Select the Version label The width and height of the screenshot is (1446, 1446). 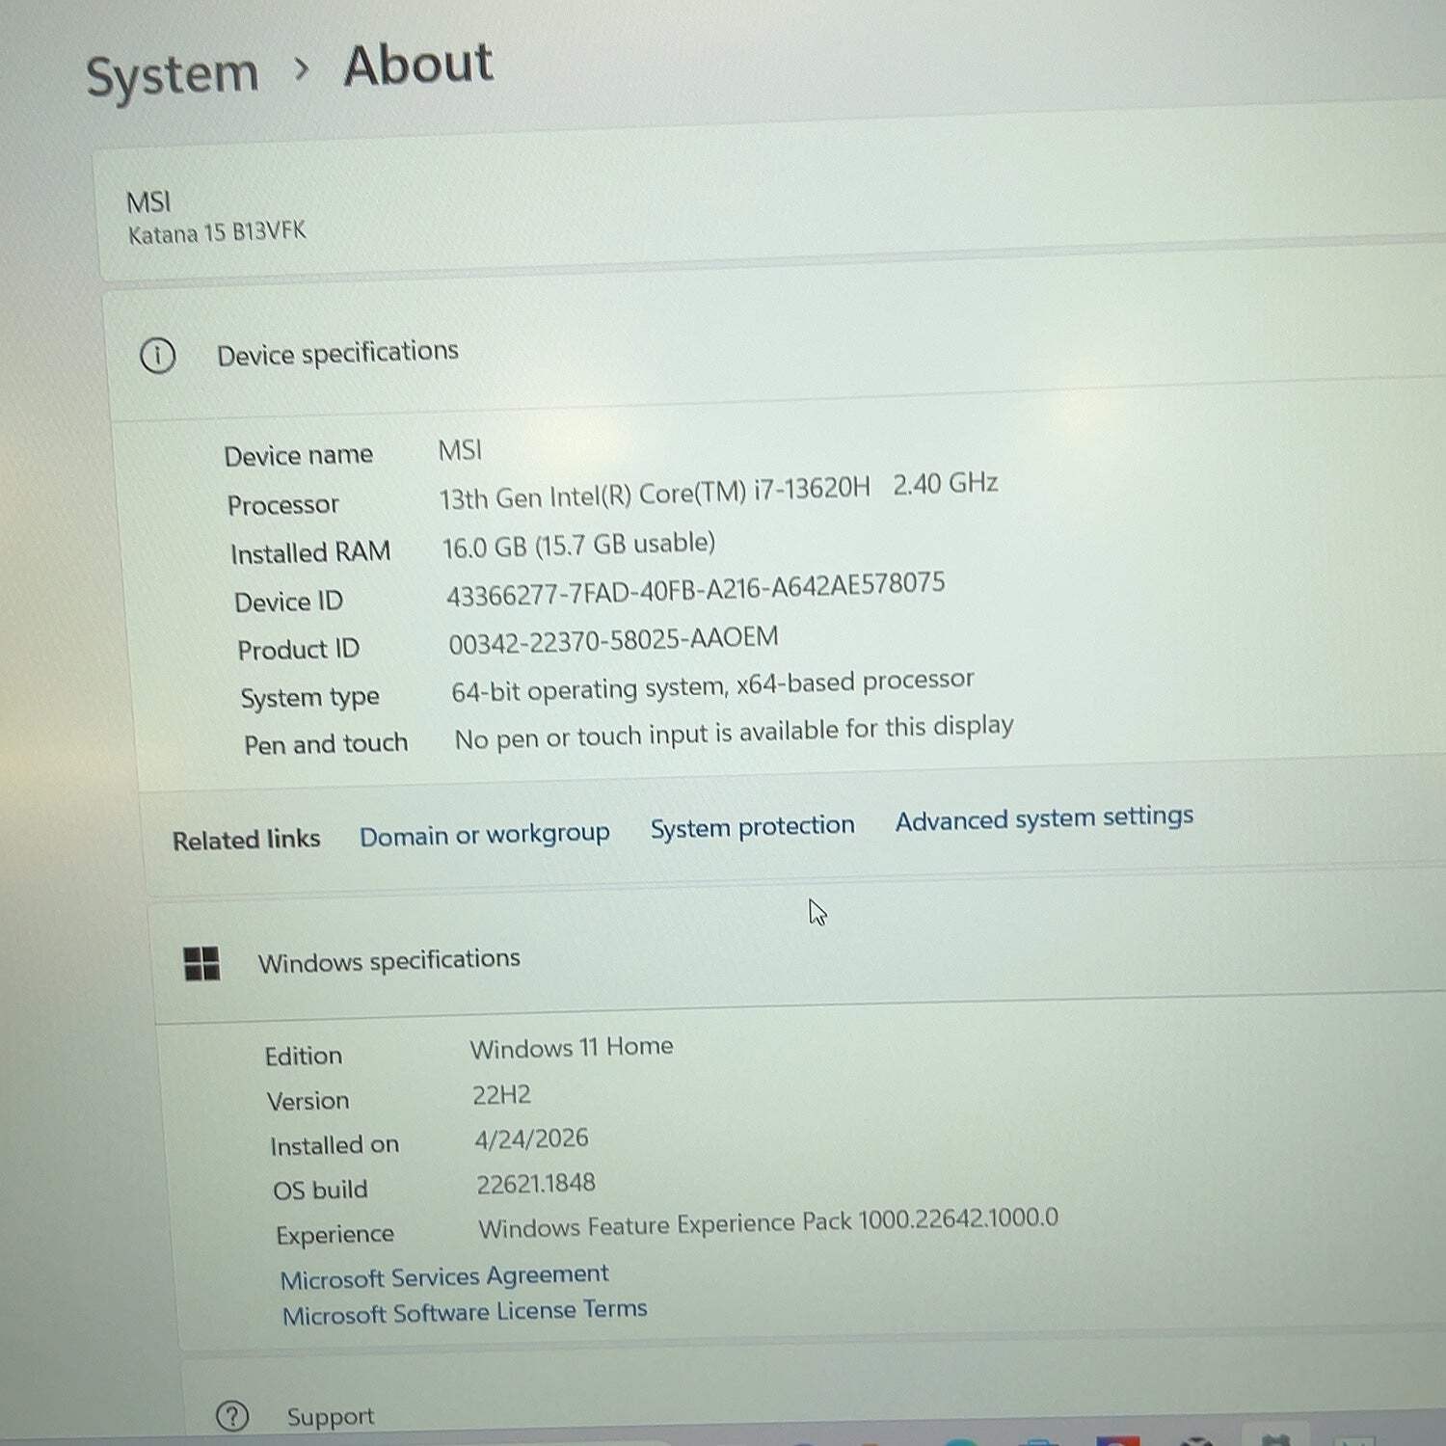pyautogui.click(x=308, y=1101)
